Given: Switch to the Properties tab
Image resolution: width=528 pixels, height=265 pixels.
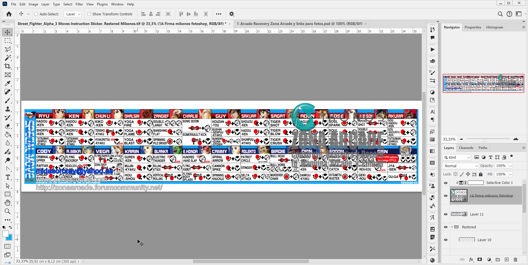Looking at the screenshot, I should tap(473, 27).
